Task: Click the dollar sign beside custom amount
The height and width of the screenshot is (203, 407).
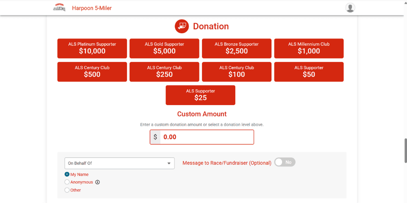Action: tap(155, 137)
